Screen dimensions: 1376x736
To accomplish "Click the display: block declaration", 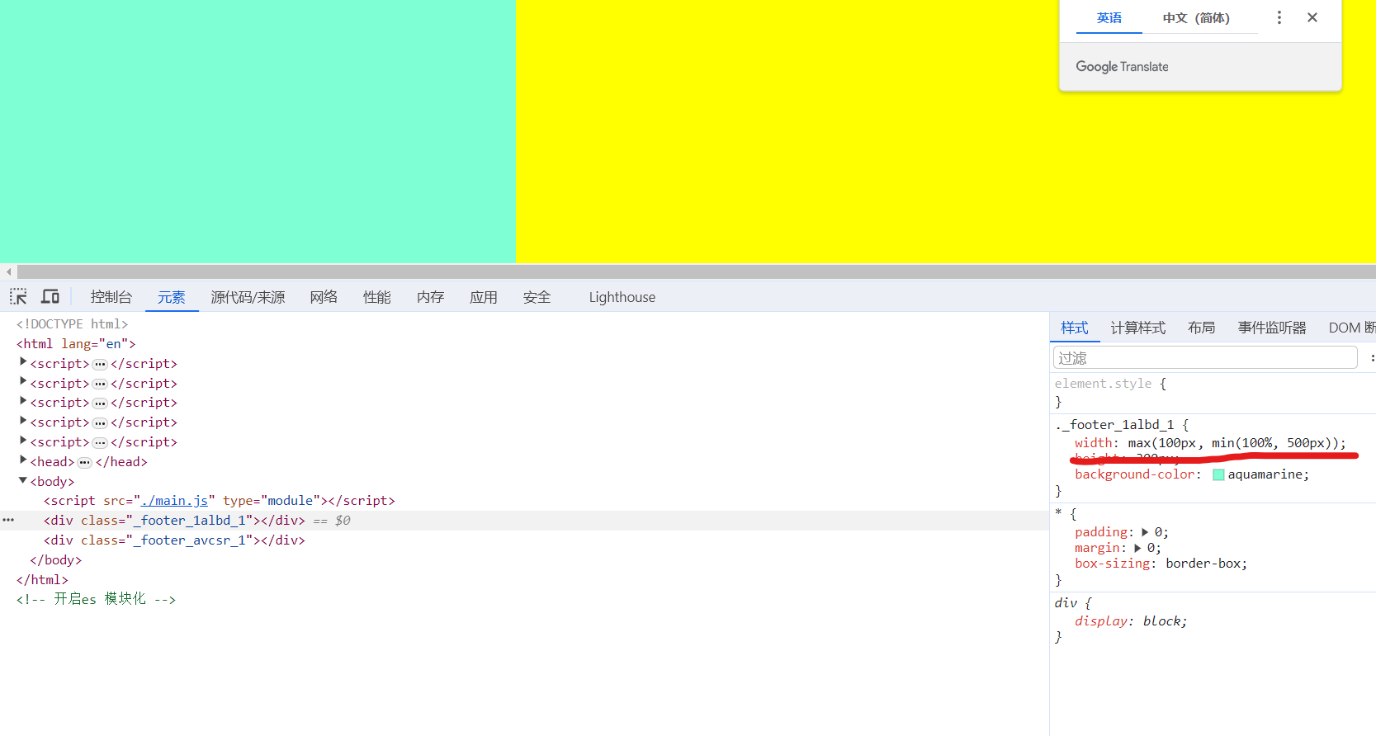I will (x=1131, y=621).
